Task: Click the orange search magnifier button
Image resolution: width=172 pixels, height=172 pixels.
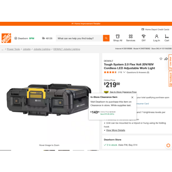Action: pyautogui.click(x=106, y=38)
